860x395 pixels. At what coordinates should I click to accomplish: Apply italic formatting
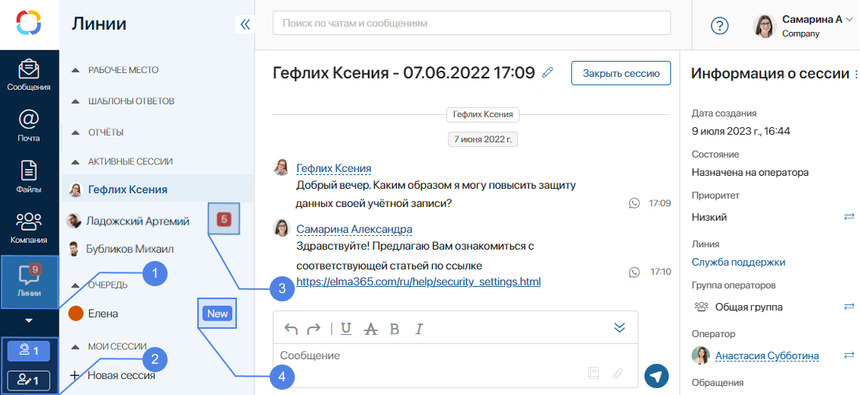point(420,330)
